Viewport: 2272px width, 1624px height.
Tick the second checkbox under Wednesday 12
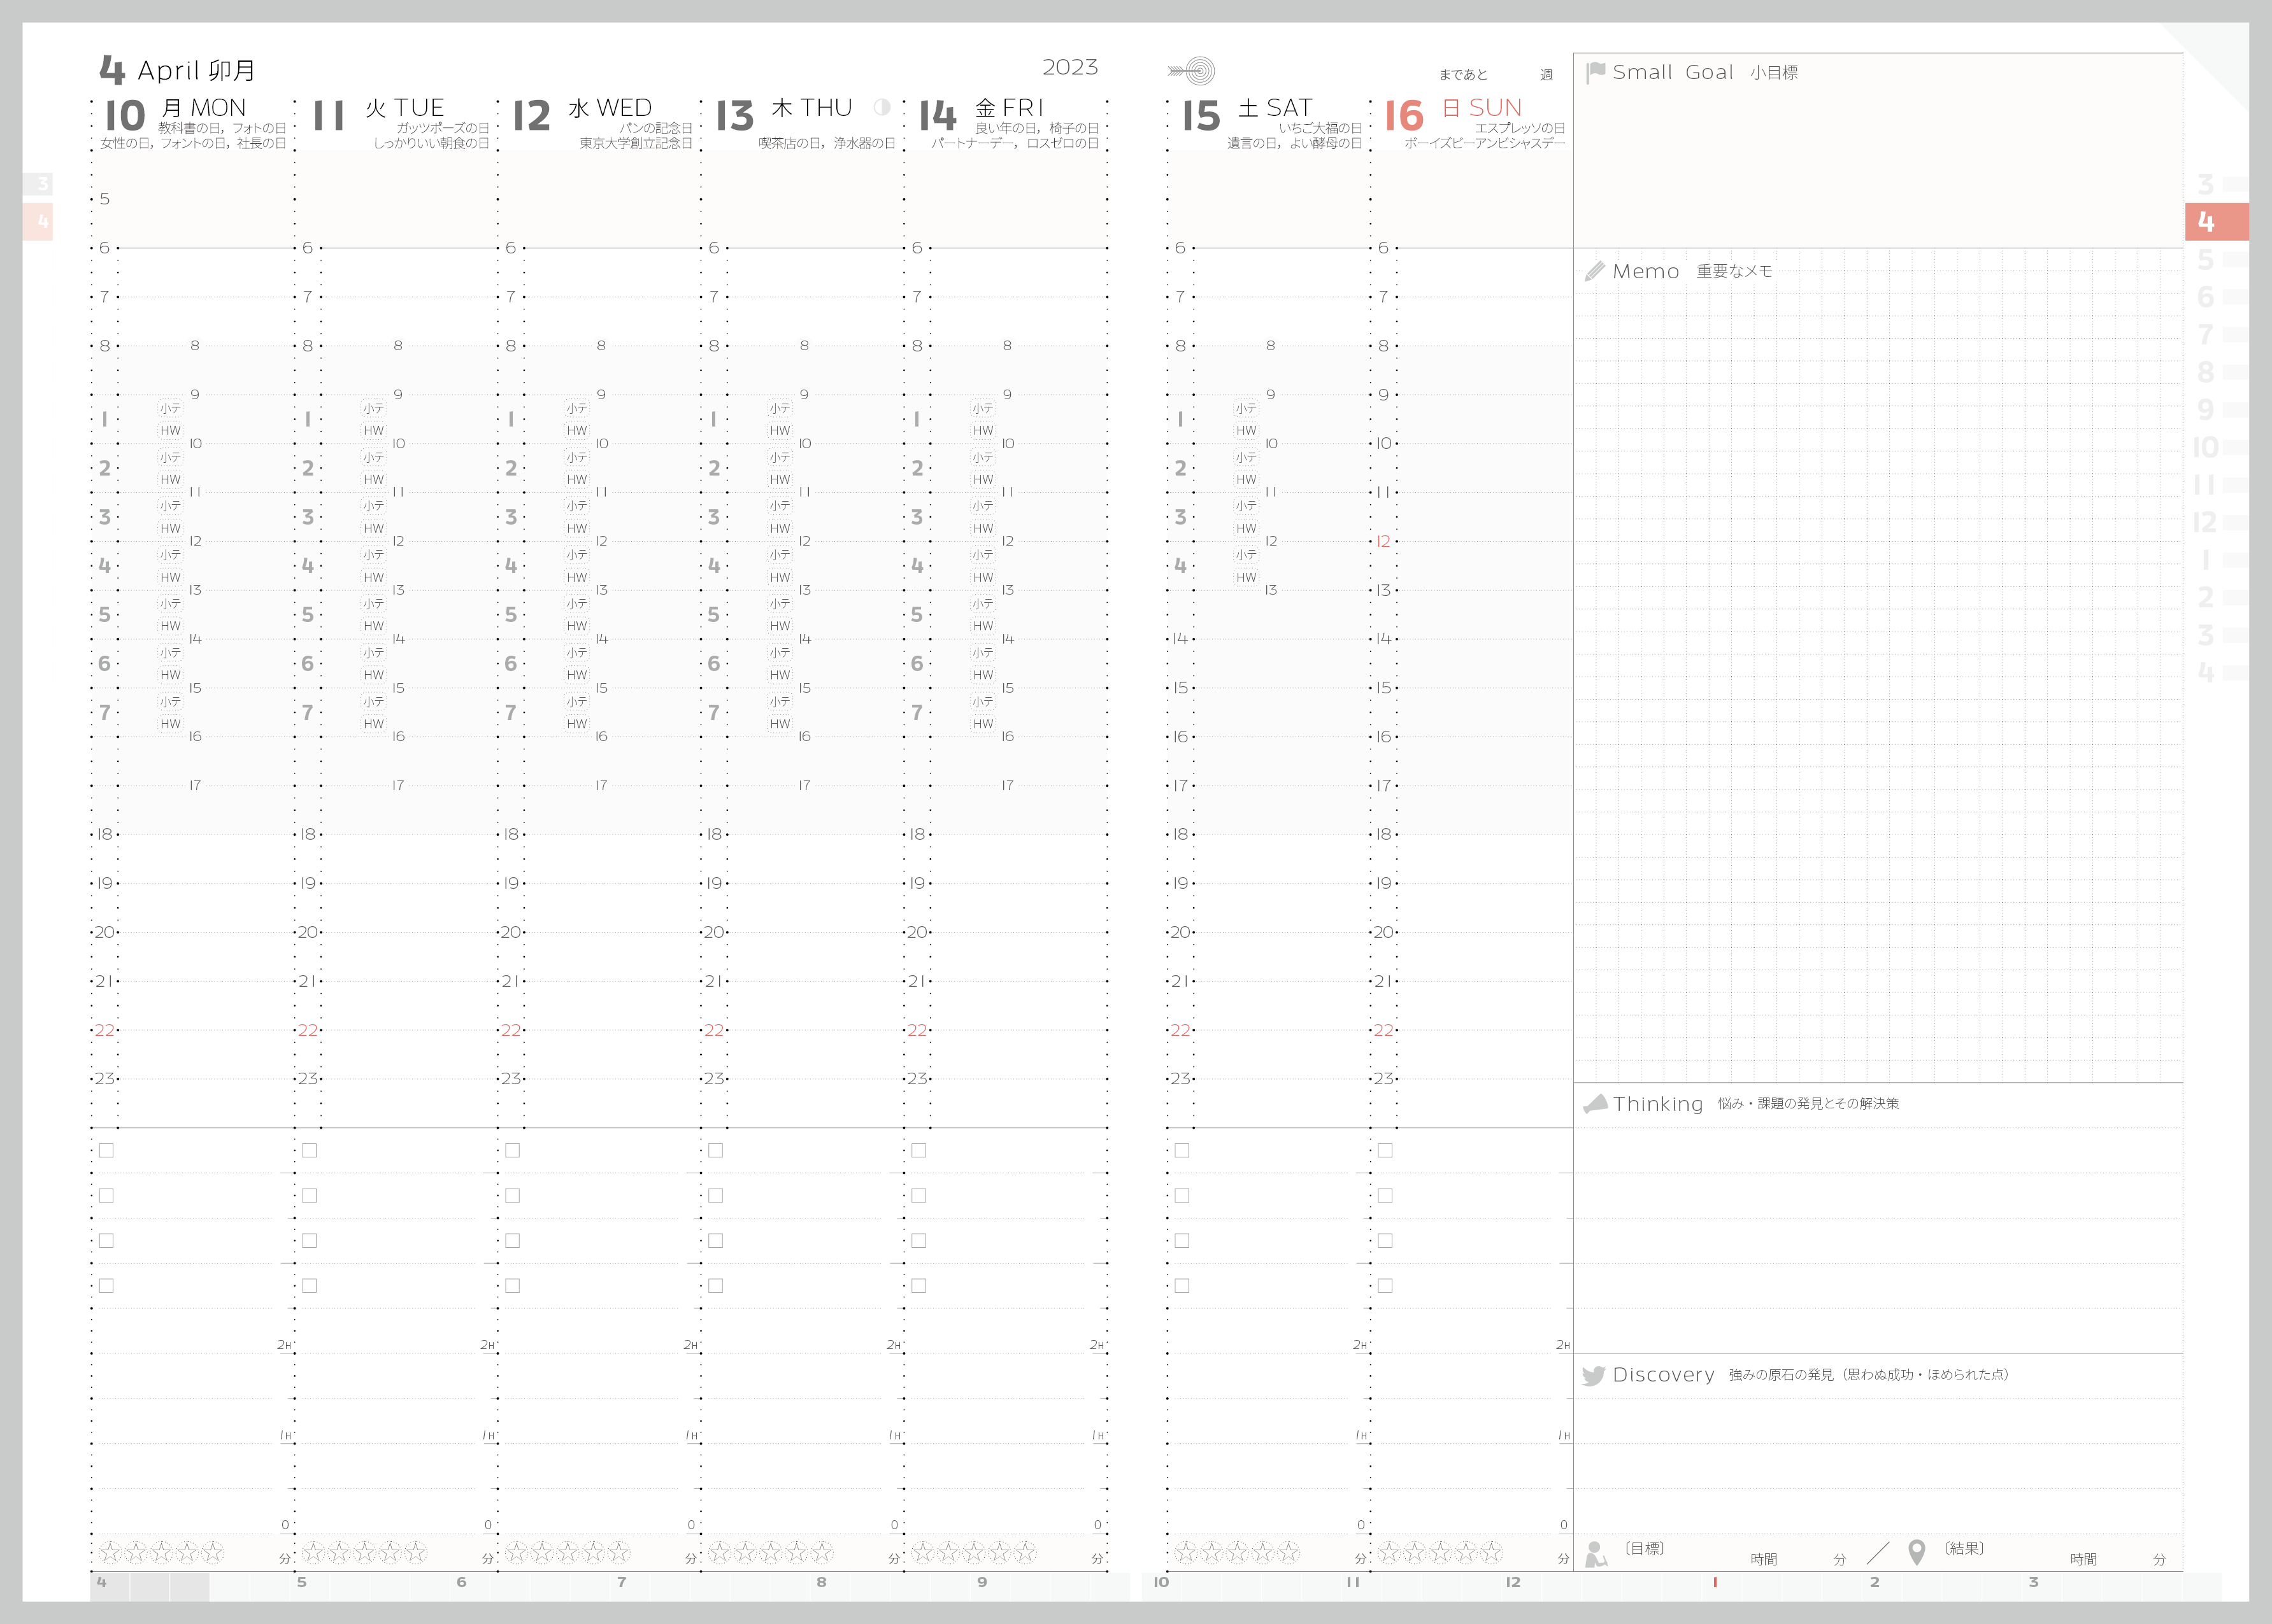tap(512, 1195)
